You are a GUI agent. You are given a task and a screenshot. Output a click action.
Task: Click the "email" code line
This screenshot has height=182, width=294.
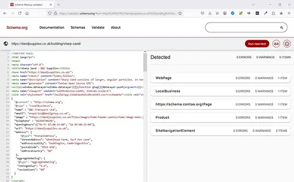[42, 113]
